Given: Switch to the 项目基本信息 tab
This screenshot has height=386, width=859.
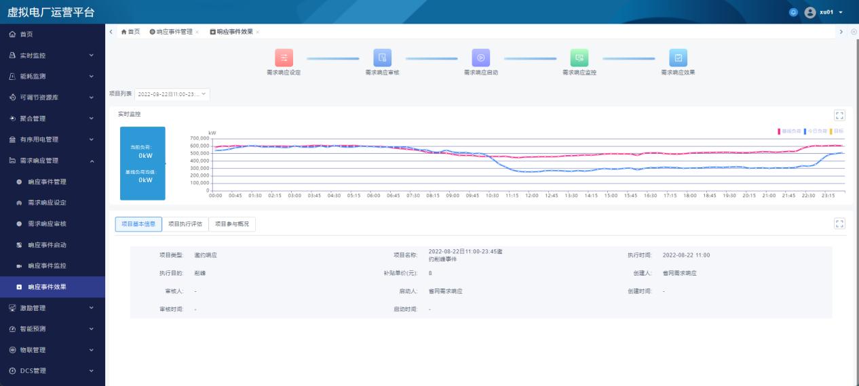Looking at the screenshot, I should (138, 224).
